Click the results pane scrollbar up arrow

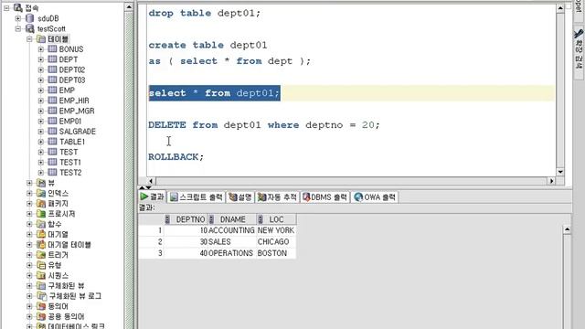click(x=567, y=229)
